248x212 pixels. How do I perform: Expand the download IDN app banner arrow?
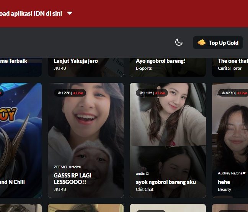[x=70, y=13]
